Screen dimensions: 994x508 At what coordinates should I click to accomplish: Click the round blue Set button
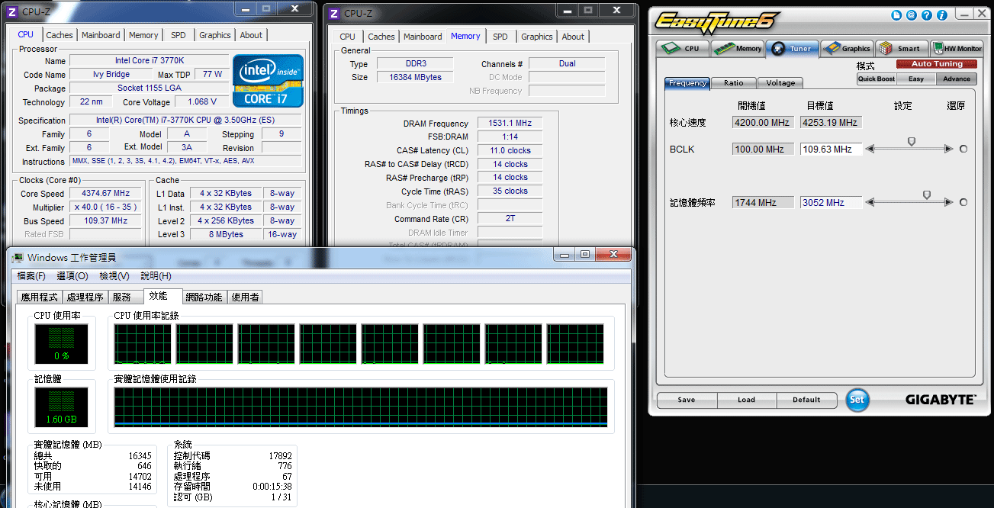pos(857,400)
